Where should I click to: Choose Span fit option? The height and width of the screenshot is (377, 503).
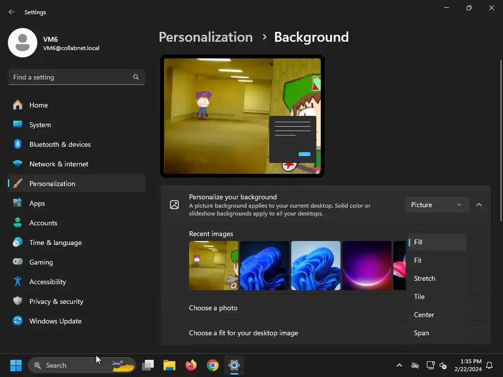(437, 333)
